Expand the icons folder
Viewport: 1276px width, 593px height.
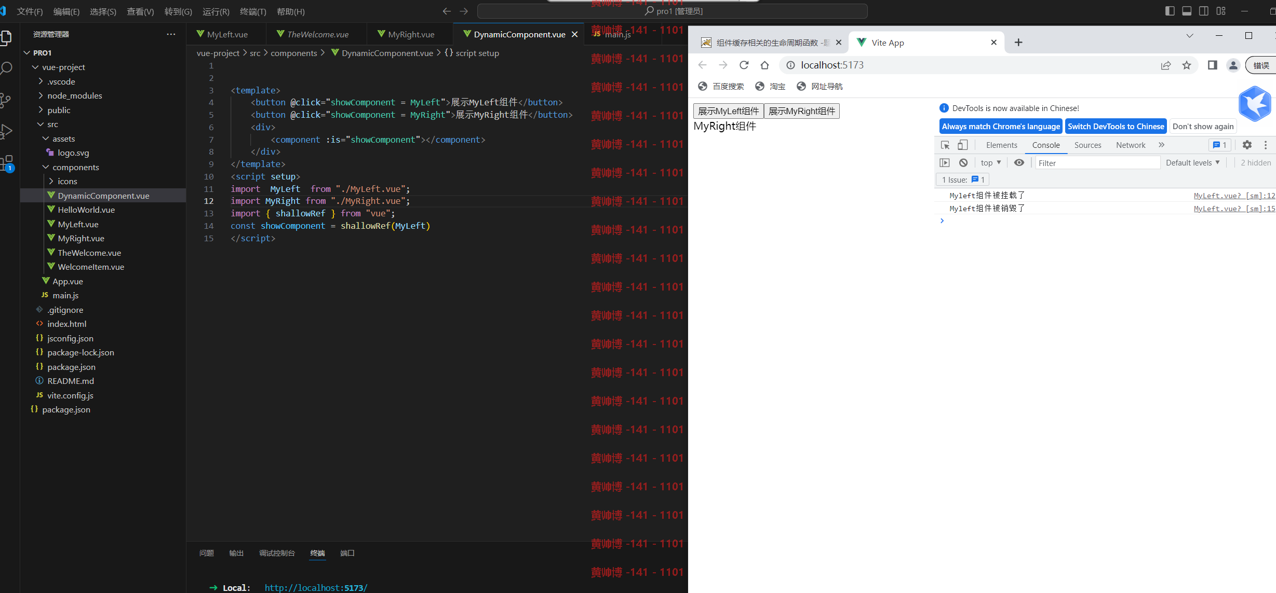click(67, 182)
